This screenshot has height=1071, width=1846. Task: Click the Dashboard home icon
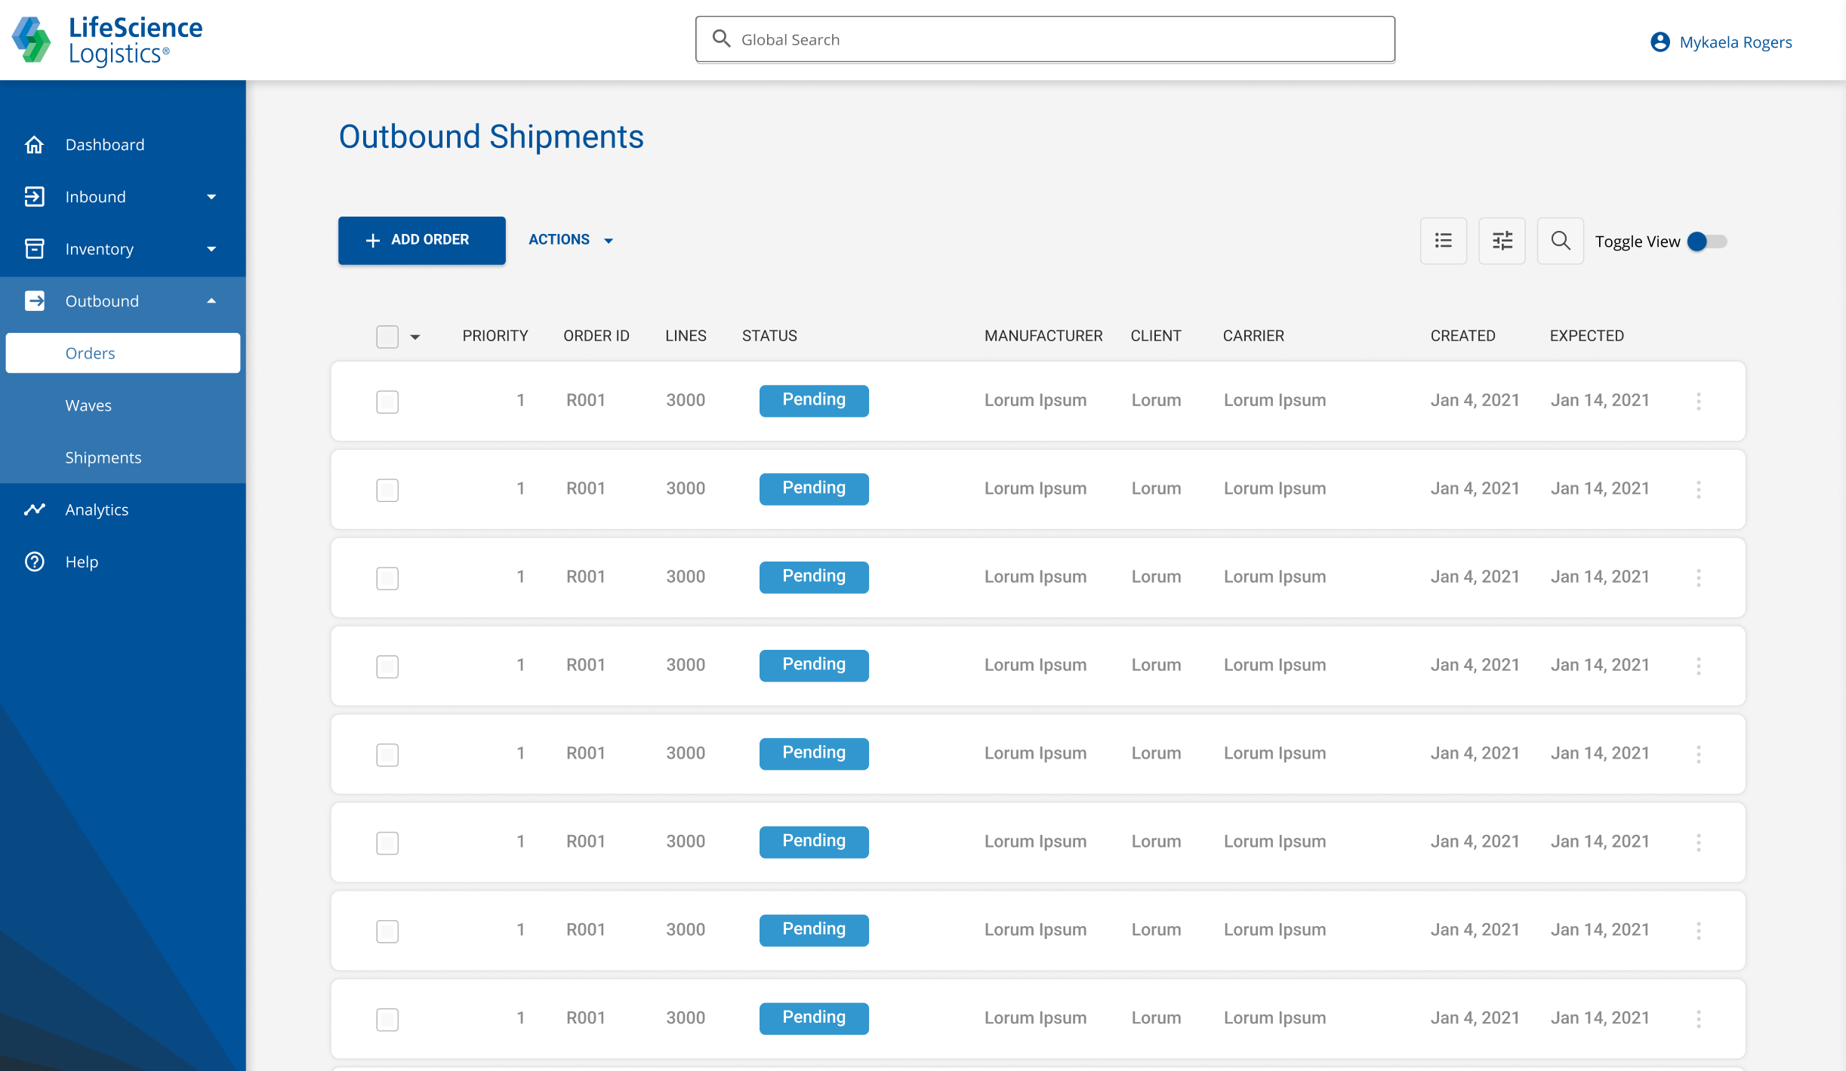point(35,144)
